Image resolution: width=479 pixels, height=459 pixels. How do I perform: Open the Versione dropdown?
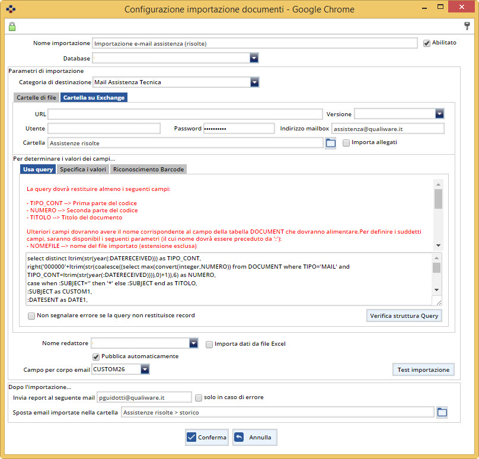(x=439, y=114)
